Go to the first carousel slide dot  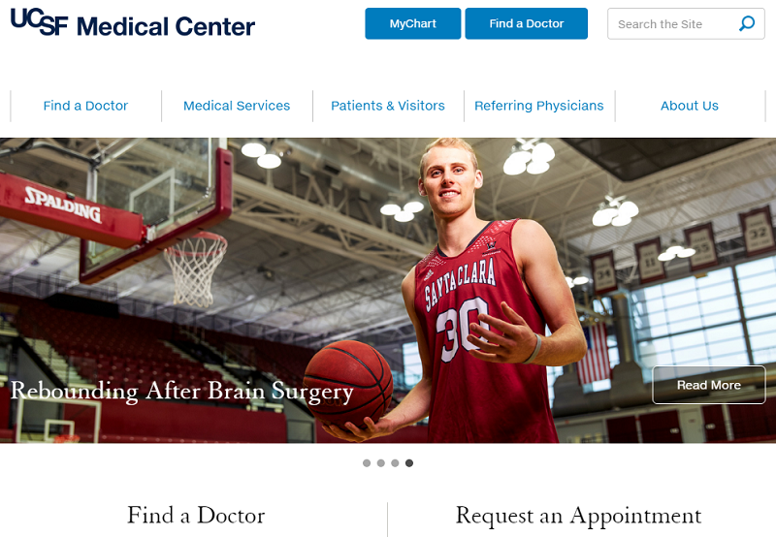click(367, 462)
